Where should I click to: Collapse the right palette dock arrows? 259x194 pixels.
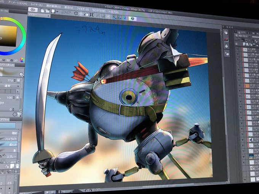tap(228, 27)
